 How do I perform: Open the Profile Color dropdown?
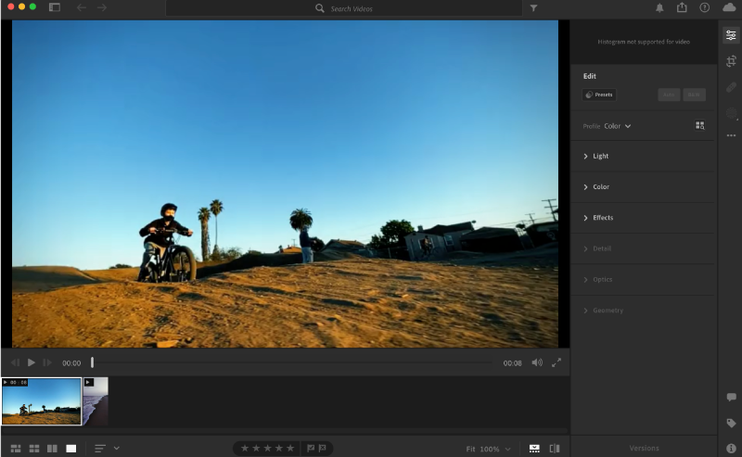(617, 126)
